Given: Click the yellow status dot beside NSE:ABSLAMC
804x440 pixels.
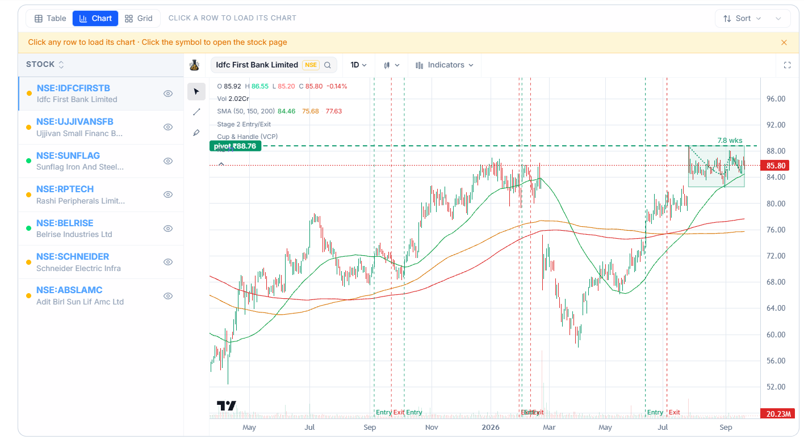Looking at the screenshot, I should click(x=29, y=296).
